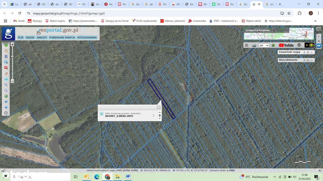323x181 pixels.
Task: Click help icon on Wyszukiwanie panel
Action: tap(304, 60)
